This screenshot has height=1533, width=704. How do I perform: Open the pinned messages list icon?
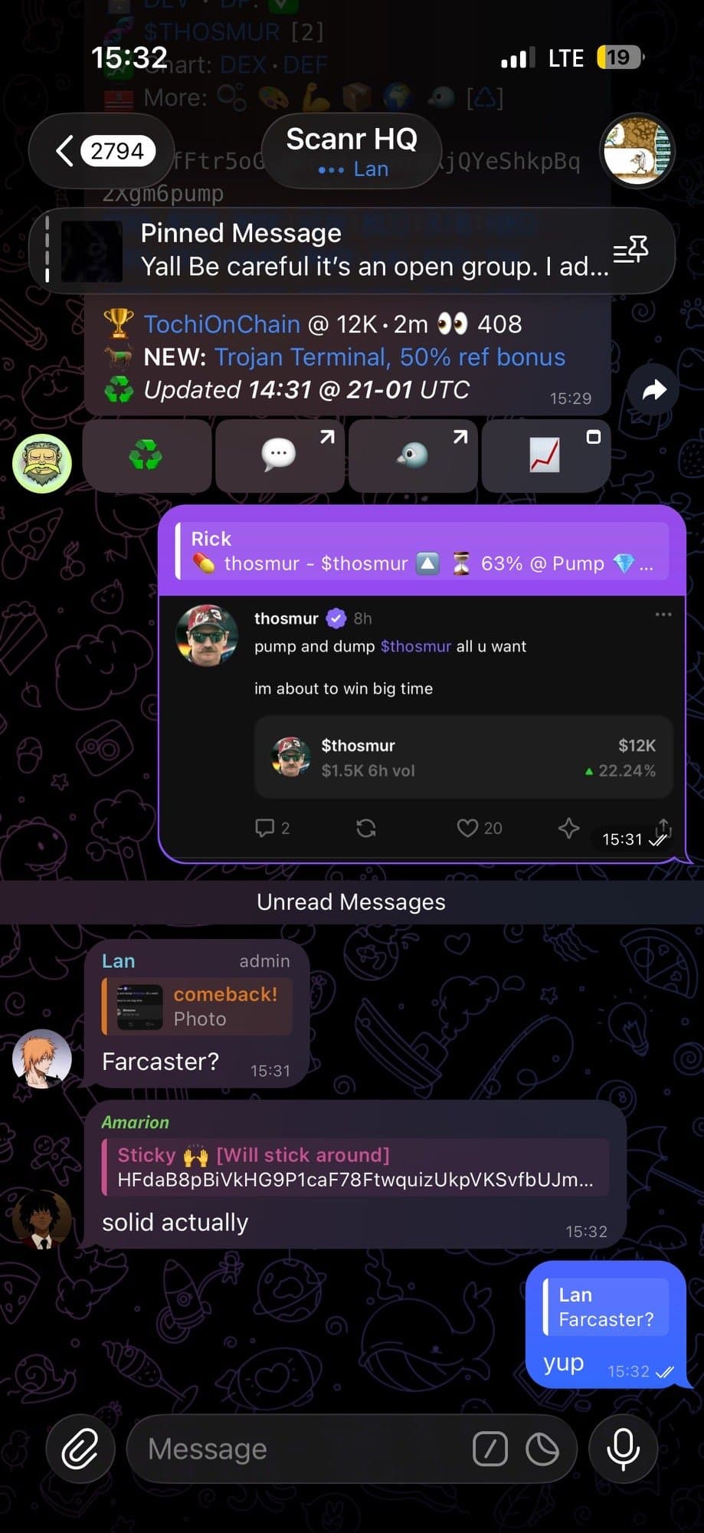pos(631,250)
